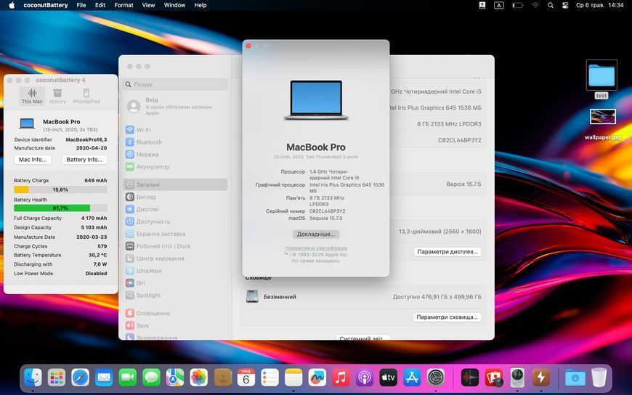
Task: Open the iPhone/iPad tab in coconutBattery
Action: tap(86, 97)
